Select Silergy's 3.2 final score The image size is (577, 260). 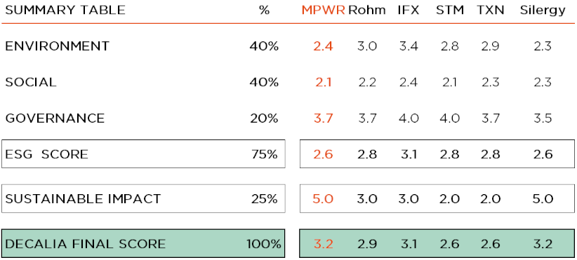click(x=543, y=244)
